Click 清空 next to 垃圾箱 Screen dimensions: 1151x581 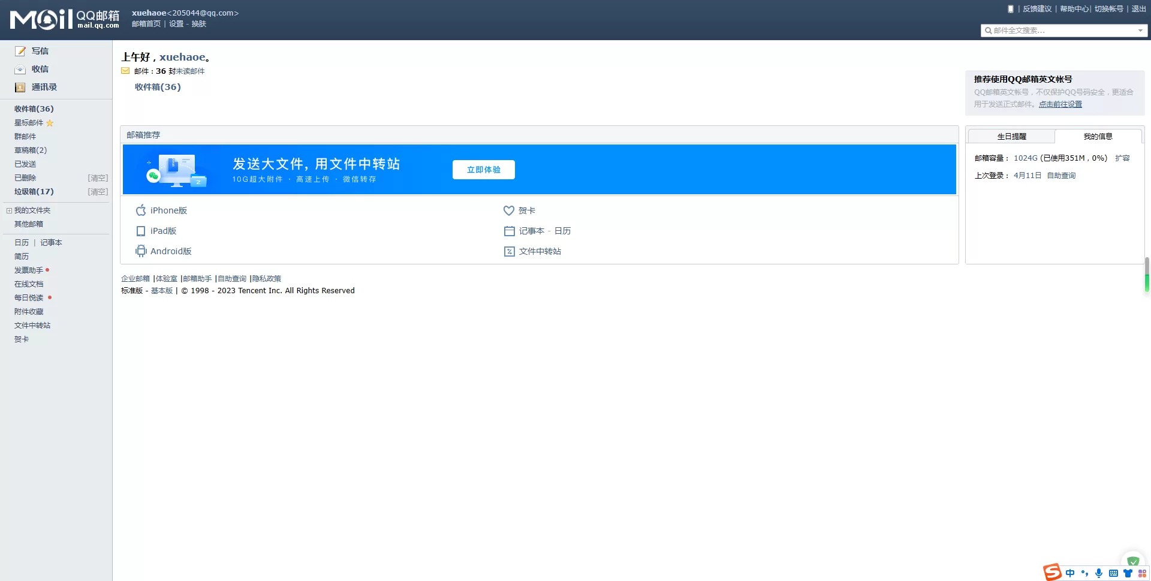[98, 192]
